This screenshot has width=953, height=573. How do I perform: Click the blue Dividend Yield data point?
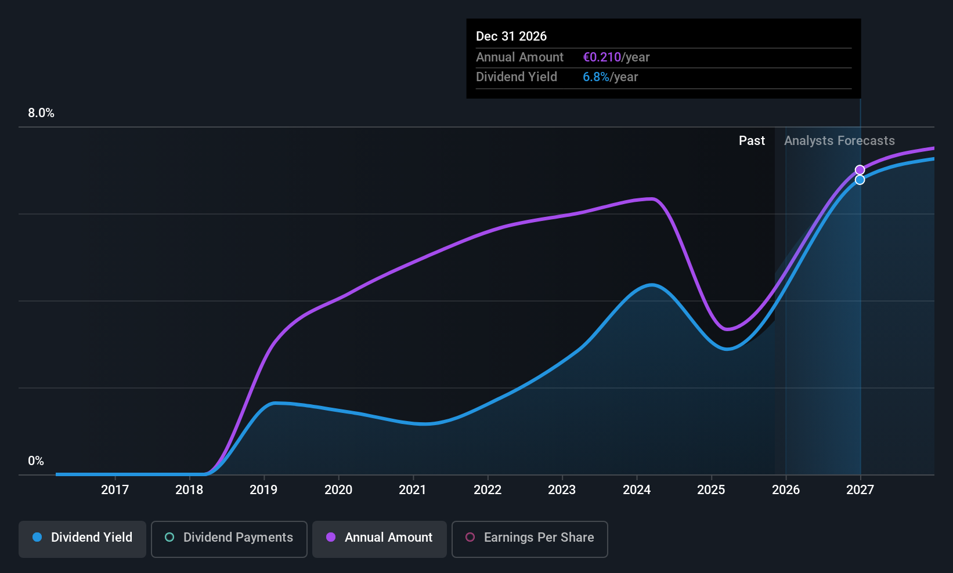click(x=860, y=180)
